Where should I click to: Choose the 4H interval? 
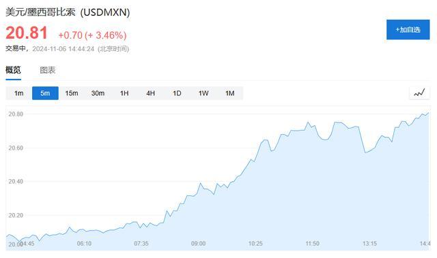pyautogui.click(x=150, y=93)
